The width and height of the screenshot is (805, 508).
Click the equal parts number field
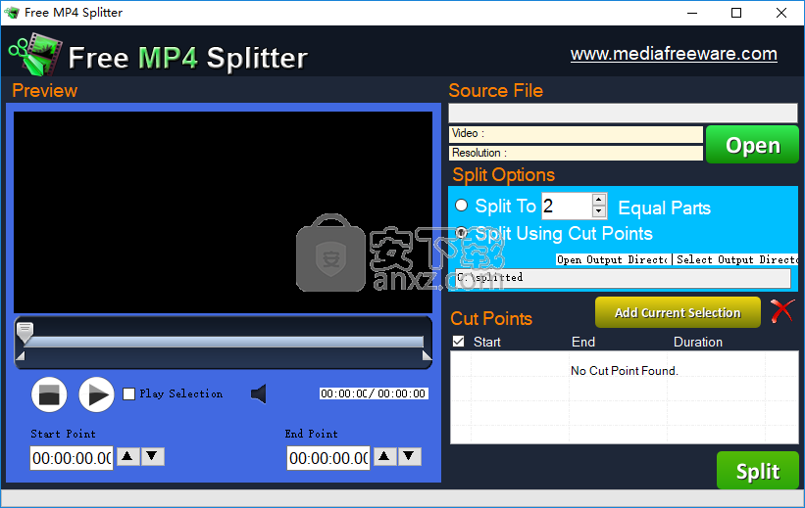(567, 206)
